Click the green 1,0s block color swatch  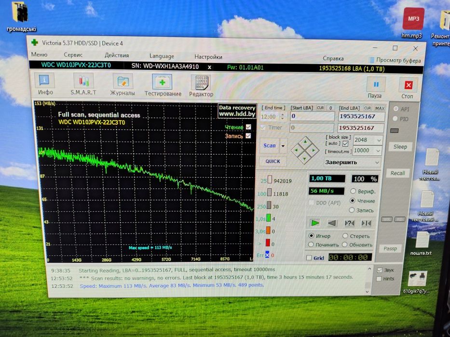(268, 218)
